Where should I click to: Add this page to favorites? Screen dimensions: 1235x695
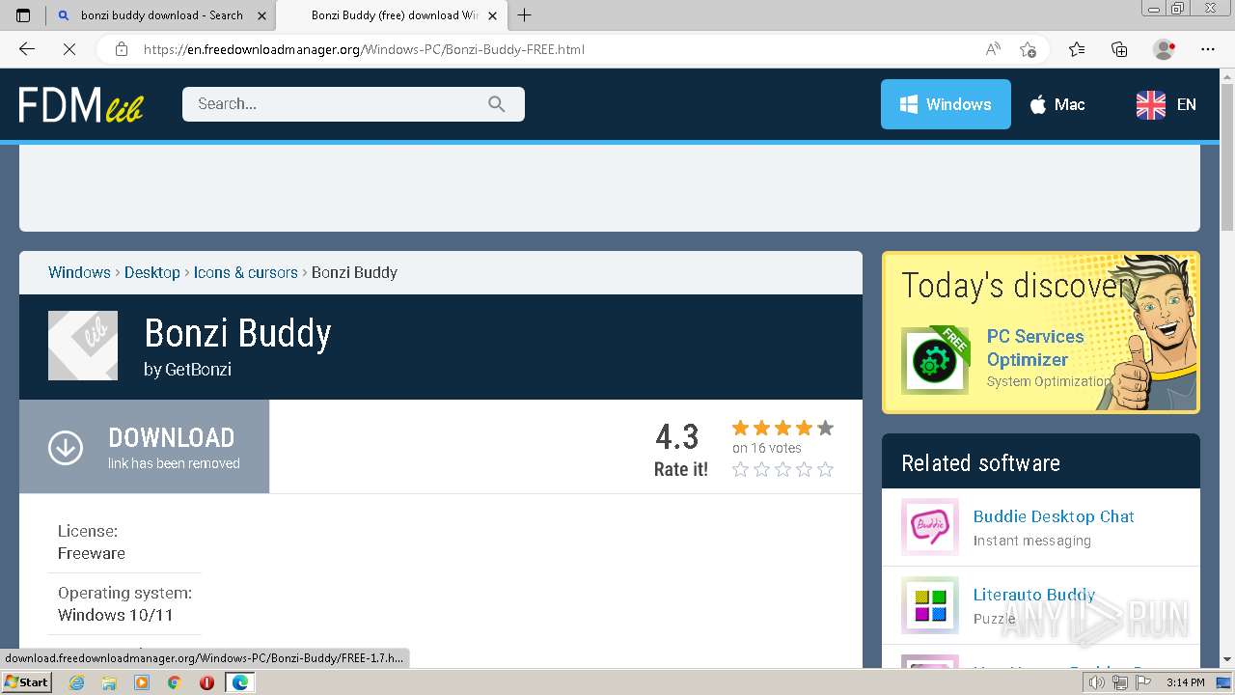coord(1028,49)
